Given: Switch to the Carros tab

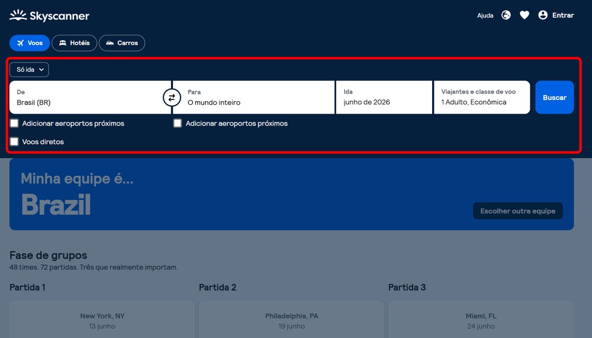Looking at the screenshot, I should (122, 43).
